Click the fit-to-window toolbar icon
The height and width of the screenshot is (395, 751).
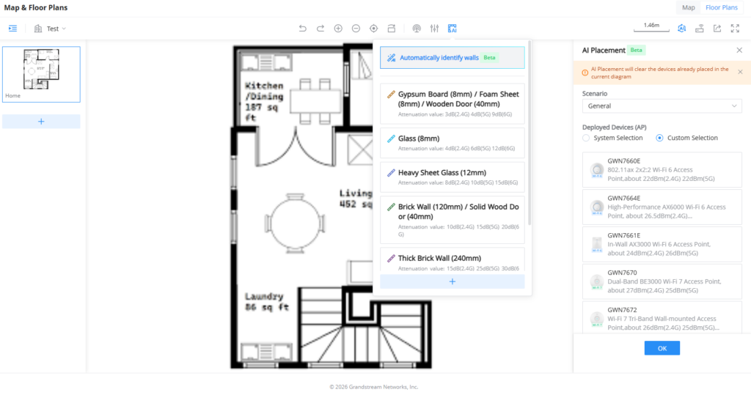click(392, 29)
